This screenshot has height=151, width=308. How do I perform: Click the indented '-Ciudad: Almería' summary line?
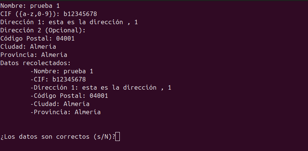pyautogui.click(x=60, y=104)
